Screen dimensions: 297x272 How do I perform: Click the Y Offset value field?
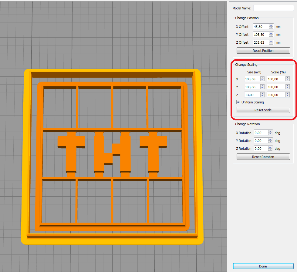pos(261,35)
